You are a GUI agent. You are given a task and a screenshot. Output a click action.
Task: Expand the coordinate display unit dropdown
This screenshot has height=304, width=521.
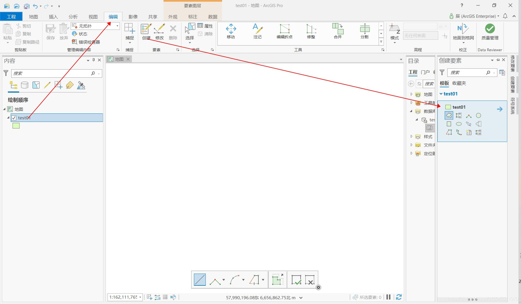(x=301, y=298)
